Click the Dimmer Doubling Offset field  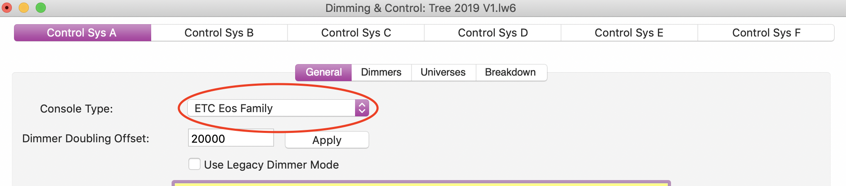[231, 138]
